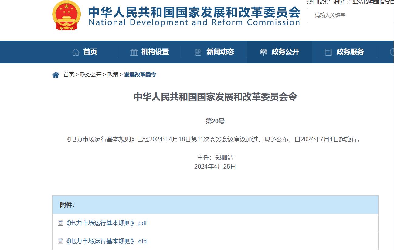The image size is (394, 250).
Task: Click the document icon beside 政务服务
Action: click(x=328, y=52)
